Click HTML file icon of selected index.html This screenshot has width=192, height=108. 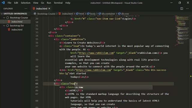[x=9, y=22]
